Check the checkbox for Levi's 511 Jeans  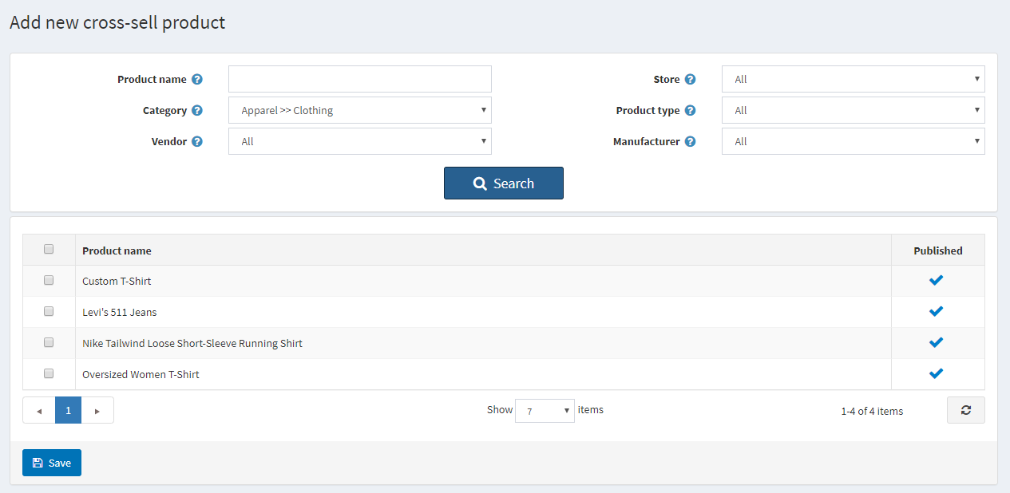coord(48,311)
